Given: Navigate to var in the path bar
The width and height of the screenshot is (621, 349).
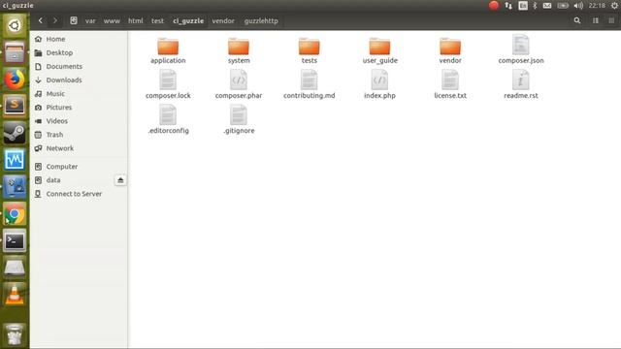Looking at the screenshot, I should [90, 21].
